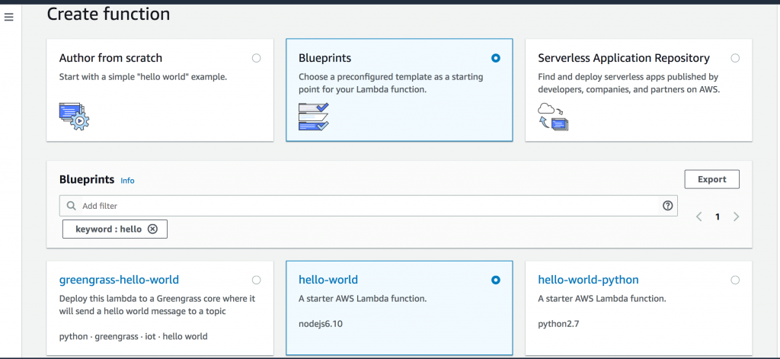The height and width of the screenshot is (359, 780).
Task: Click the python greengrass iot tags text
Action: [133, 336]
